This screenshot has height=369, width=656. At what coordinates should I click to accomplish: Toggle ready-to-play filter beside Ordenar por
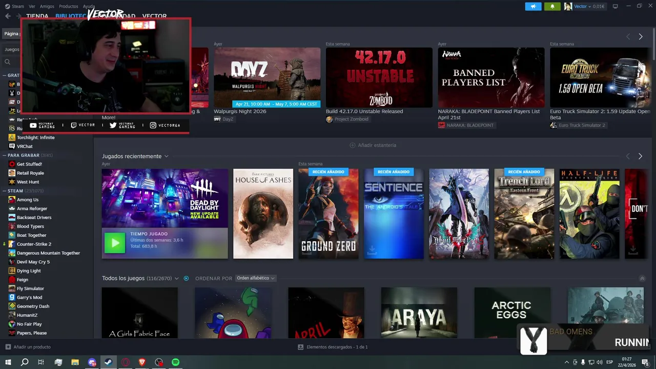click(x=186, y=278)
